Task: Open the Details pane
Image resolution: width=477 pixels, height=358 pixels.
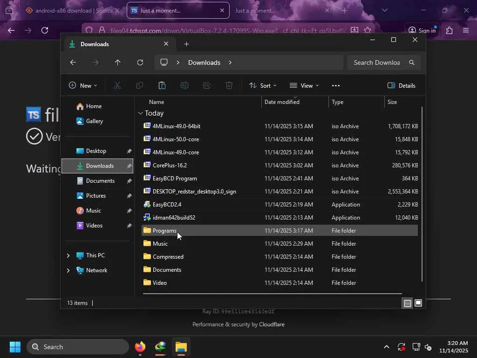Action: click(x=402, y=86)
